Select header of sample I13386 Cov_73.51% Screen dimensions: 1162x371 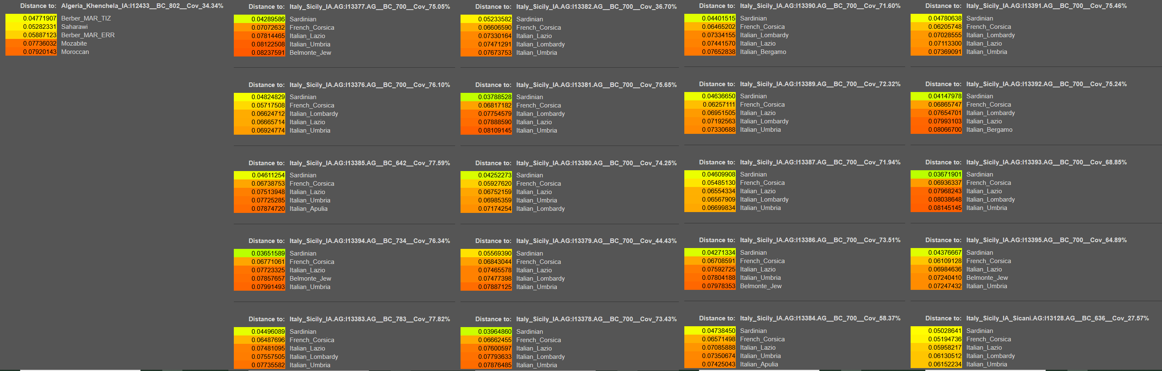pos(820,240)
